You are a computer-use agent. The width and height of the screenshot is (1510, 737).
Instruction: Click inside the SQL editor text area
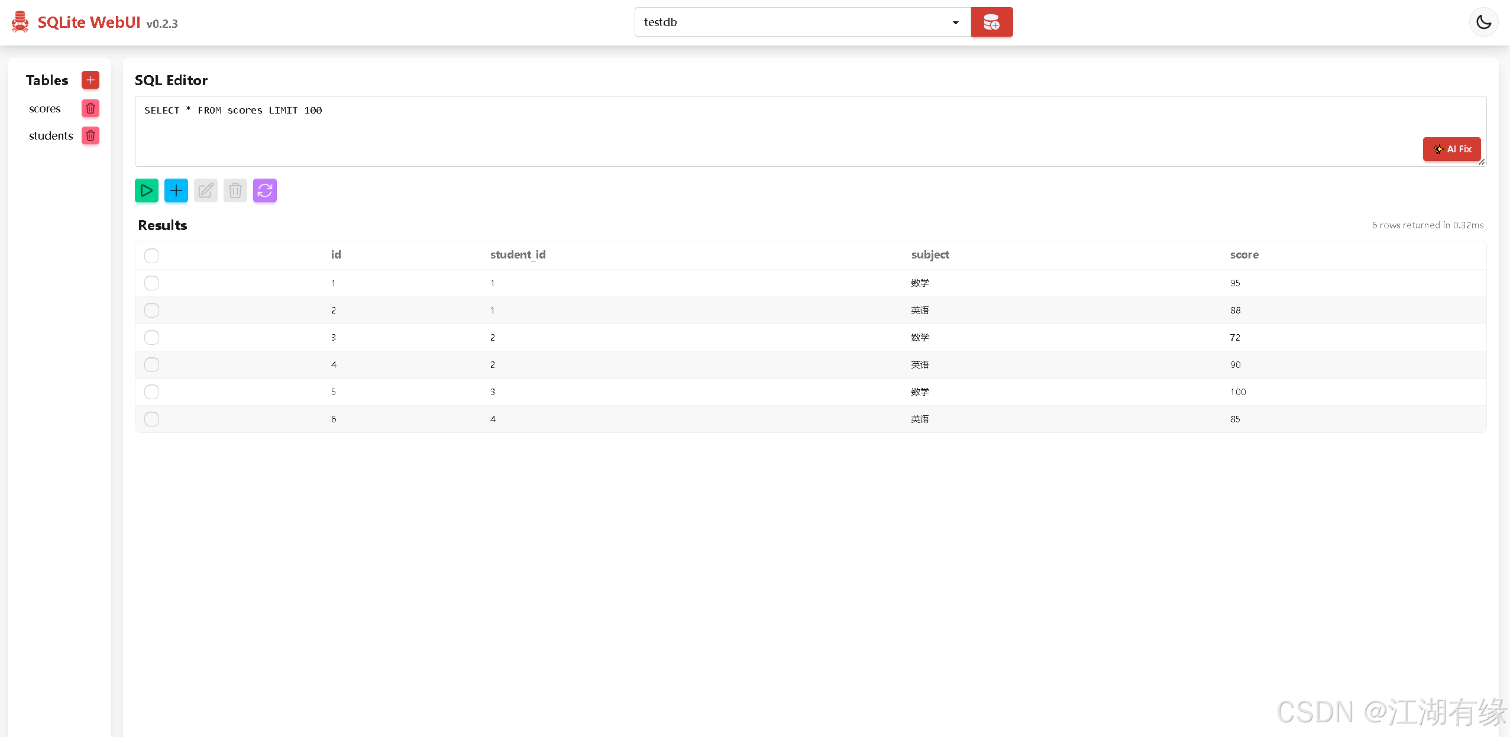pyautogui.click(x=810, y=131)
